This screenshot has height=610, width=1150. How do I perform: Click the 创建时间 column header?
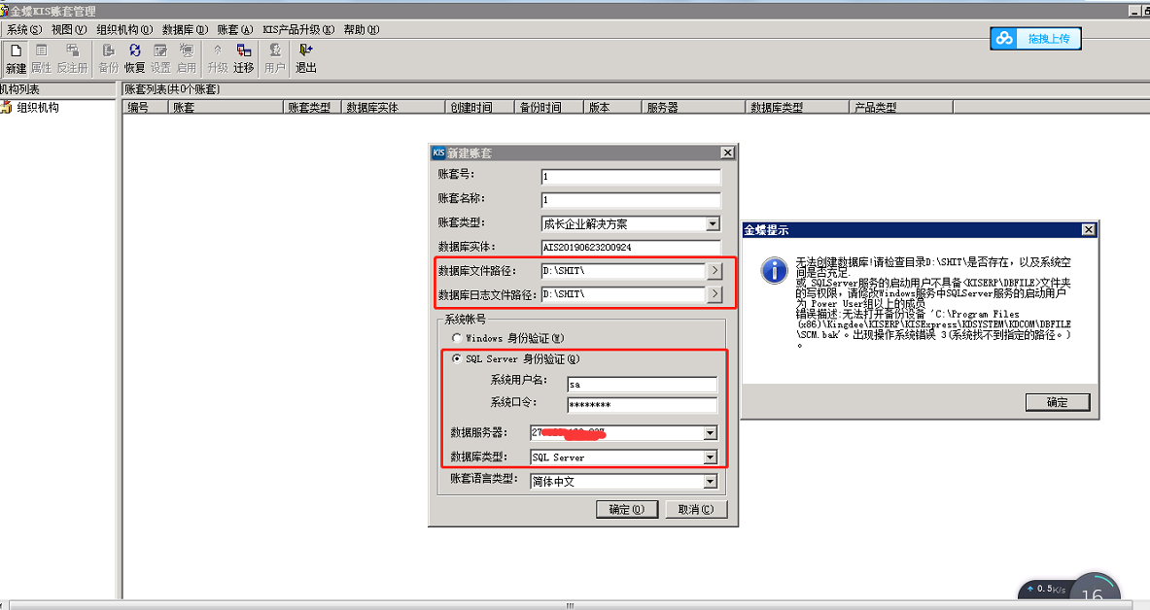click(x=479, y=107)
